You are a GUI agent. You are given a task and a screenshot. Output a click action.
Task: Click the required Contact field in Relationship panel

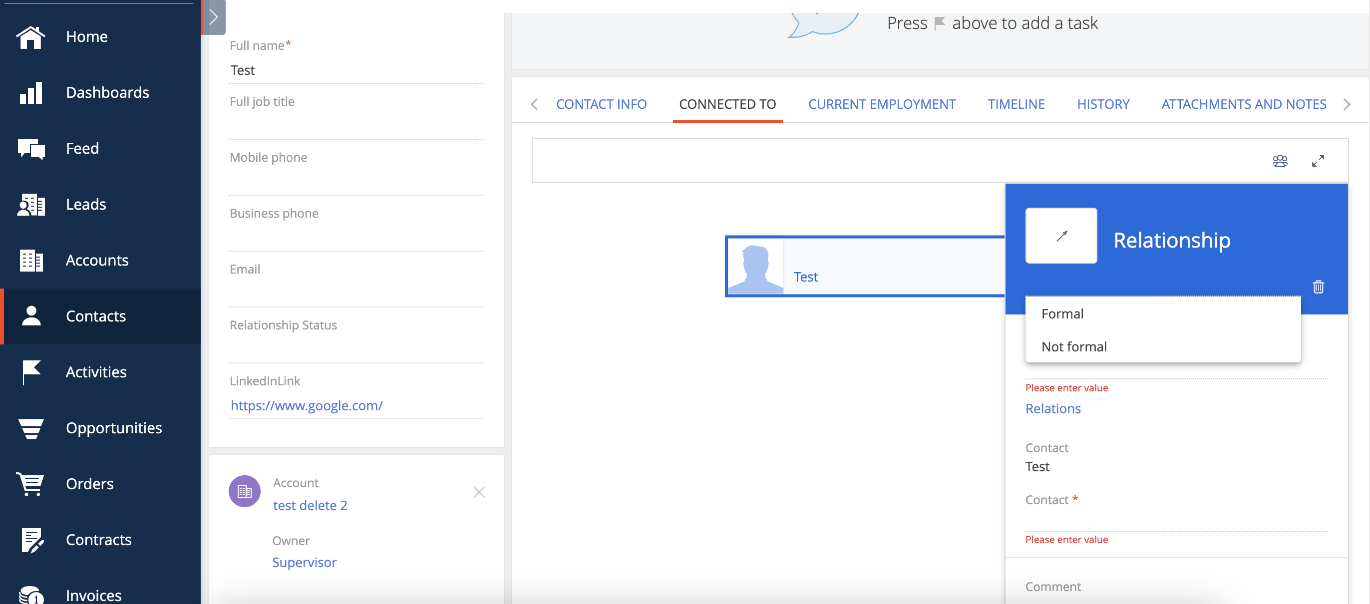pyautogui.click(x=1176, y=520)
